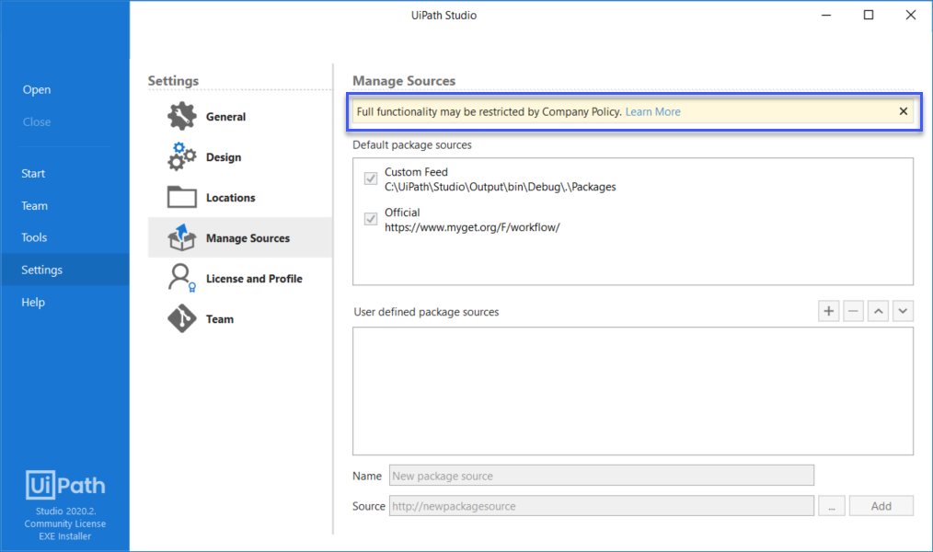Screen dimensions: 933x552
Task: Remove a user defined source with minus button
Action: (852, 311)
